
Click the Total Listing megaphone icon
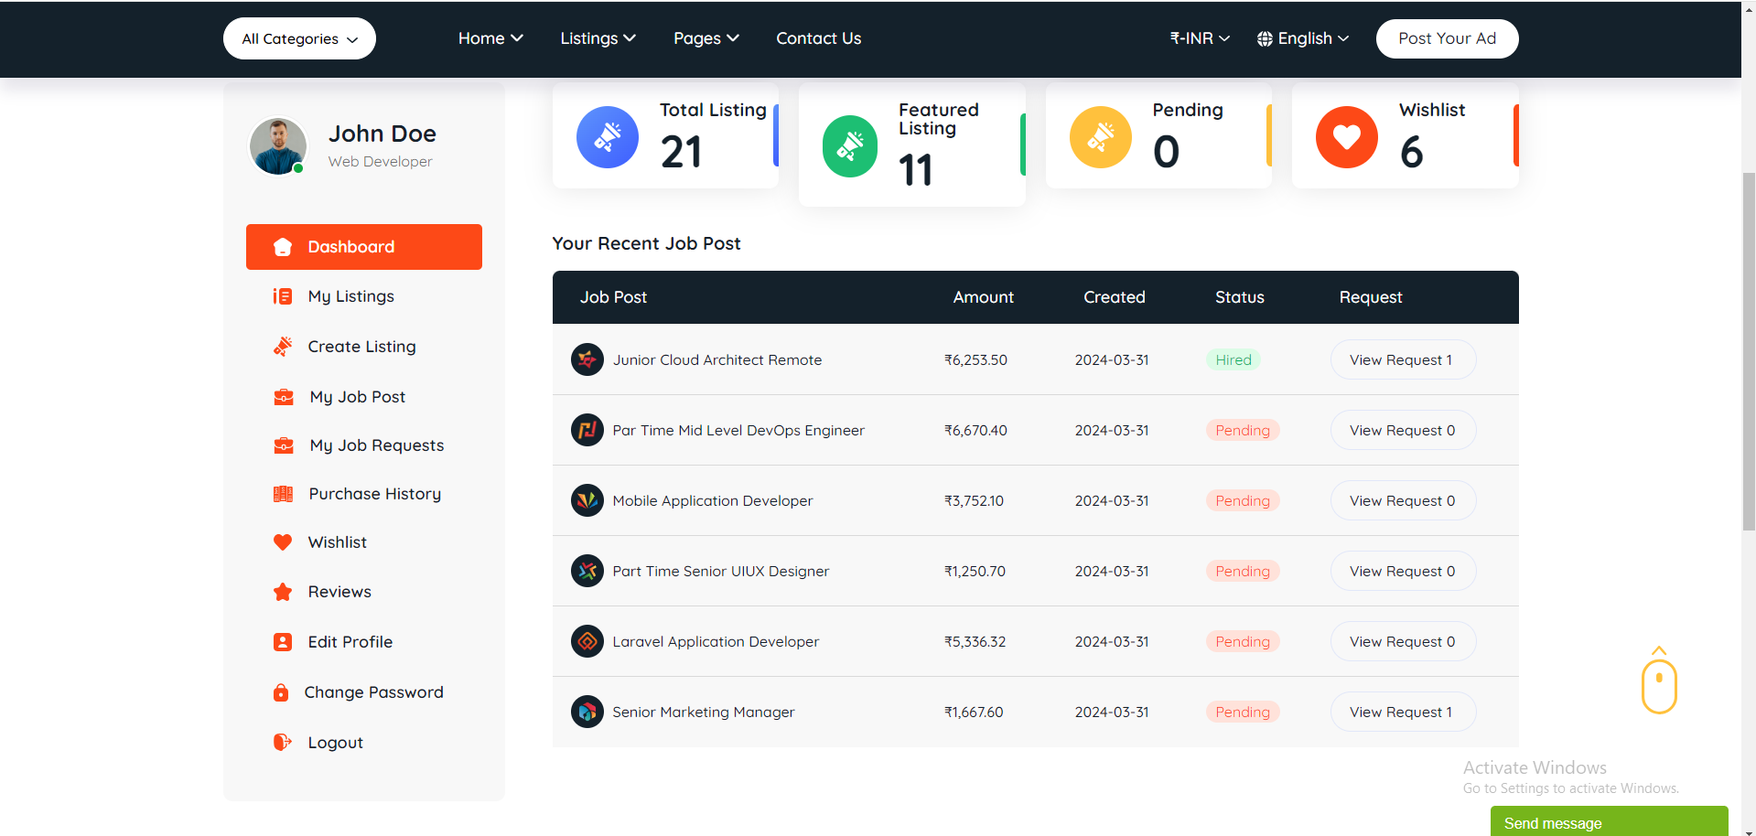point(607,137)
